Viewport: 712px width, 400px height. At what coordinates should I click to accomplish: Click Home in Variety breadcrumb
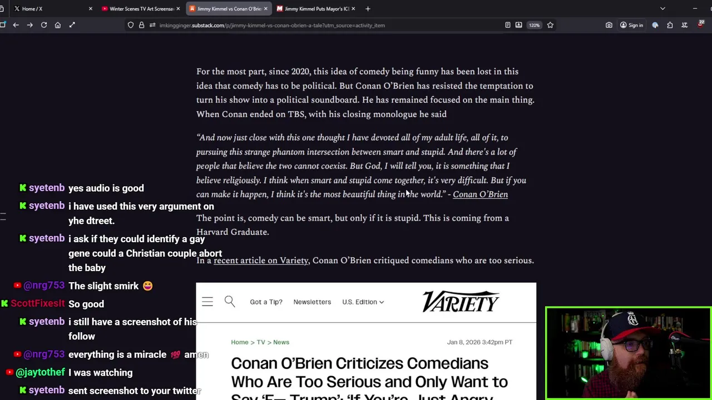pyautogui.click(x=240, y=342)
